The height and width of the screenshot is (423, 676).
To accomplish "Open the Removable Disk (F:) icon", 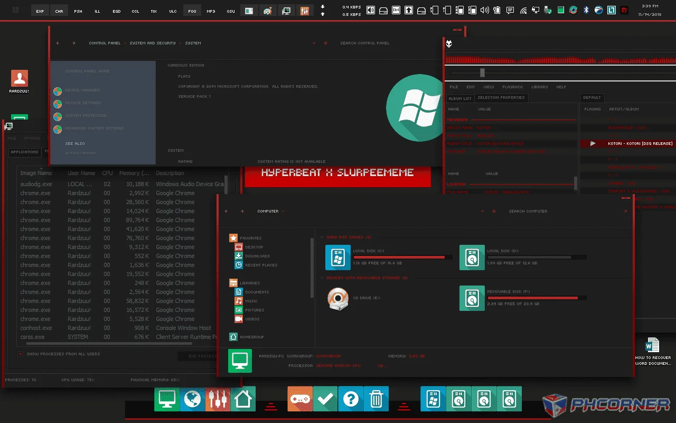I will click(472, 298).
